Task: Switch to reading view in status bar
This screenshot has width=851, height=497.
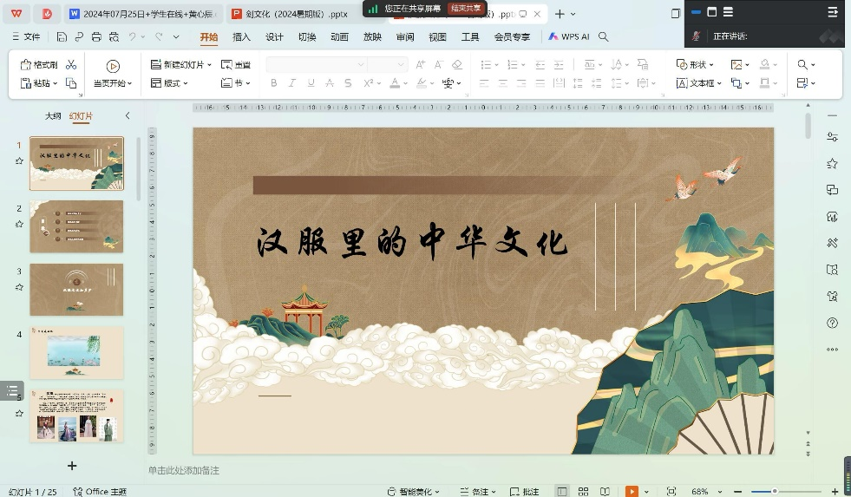Action: (x=606, y=491)
